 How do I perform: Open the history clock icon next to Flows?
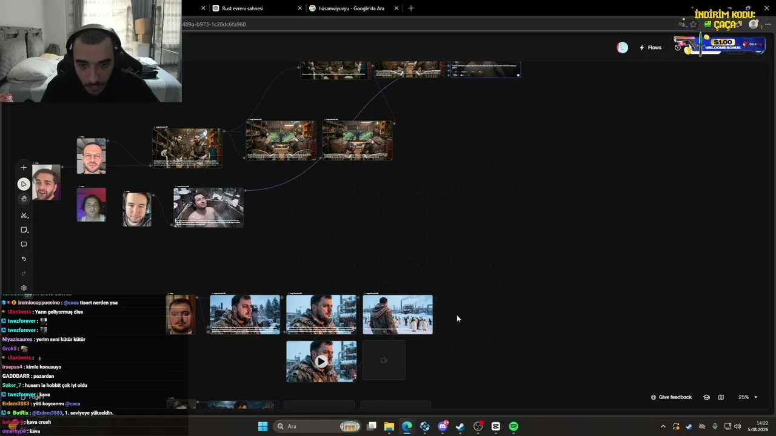point(677,48)
